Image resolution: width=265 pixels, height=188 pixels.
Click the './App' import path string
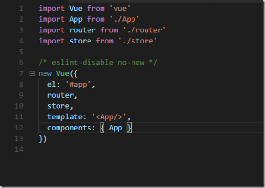124,19
